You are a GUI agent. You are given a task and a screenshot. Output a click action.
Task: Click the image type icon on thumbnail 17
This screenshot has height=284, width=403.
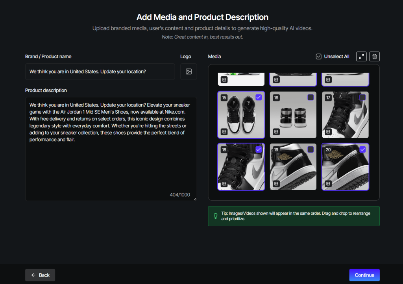[328, 132]
